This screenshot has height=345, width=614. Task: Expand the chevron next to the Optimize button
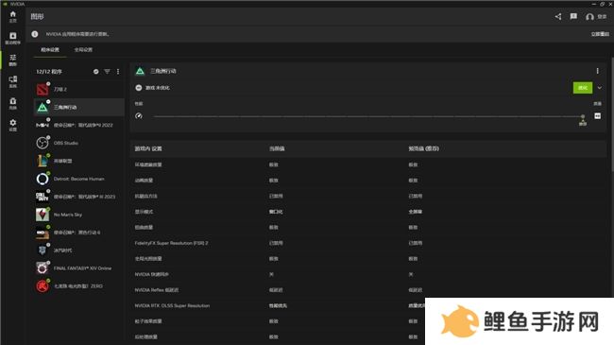(600, 88)
